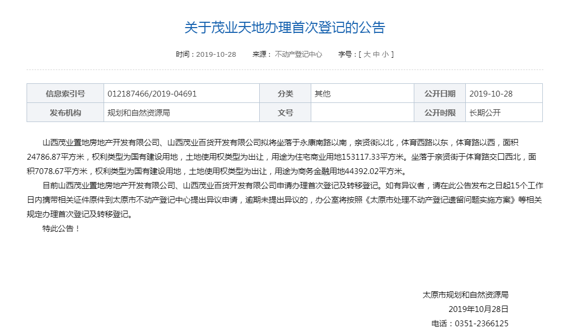Click the 发布机构 header cell
The width and height of the screenshot is (571, 330).
(65, 112)
